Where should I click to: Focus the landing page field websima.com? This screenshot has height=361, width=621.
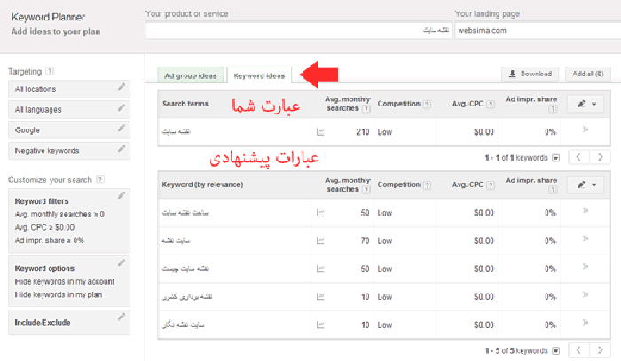538,30
